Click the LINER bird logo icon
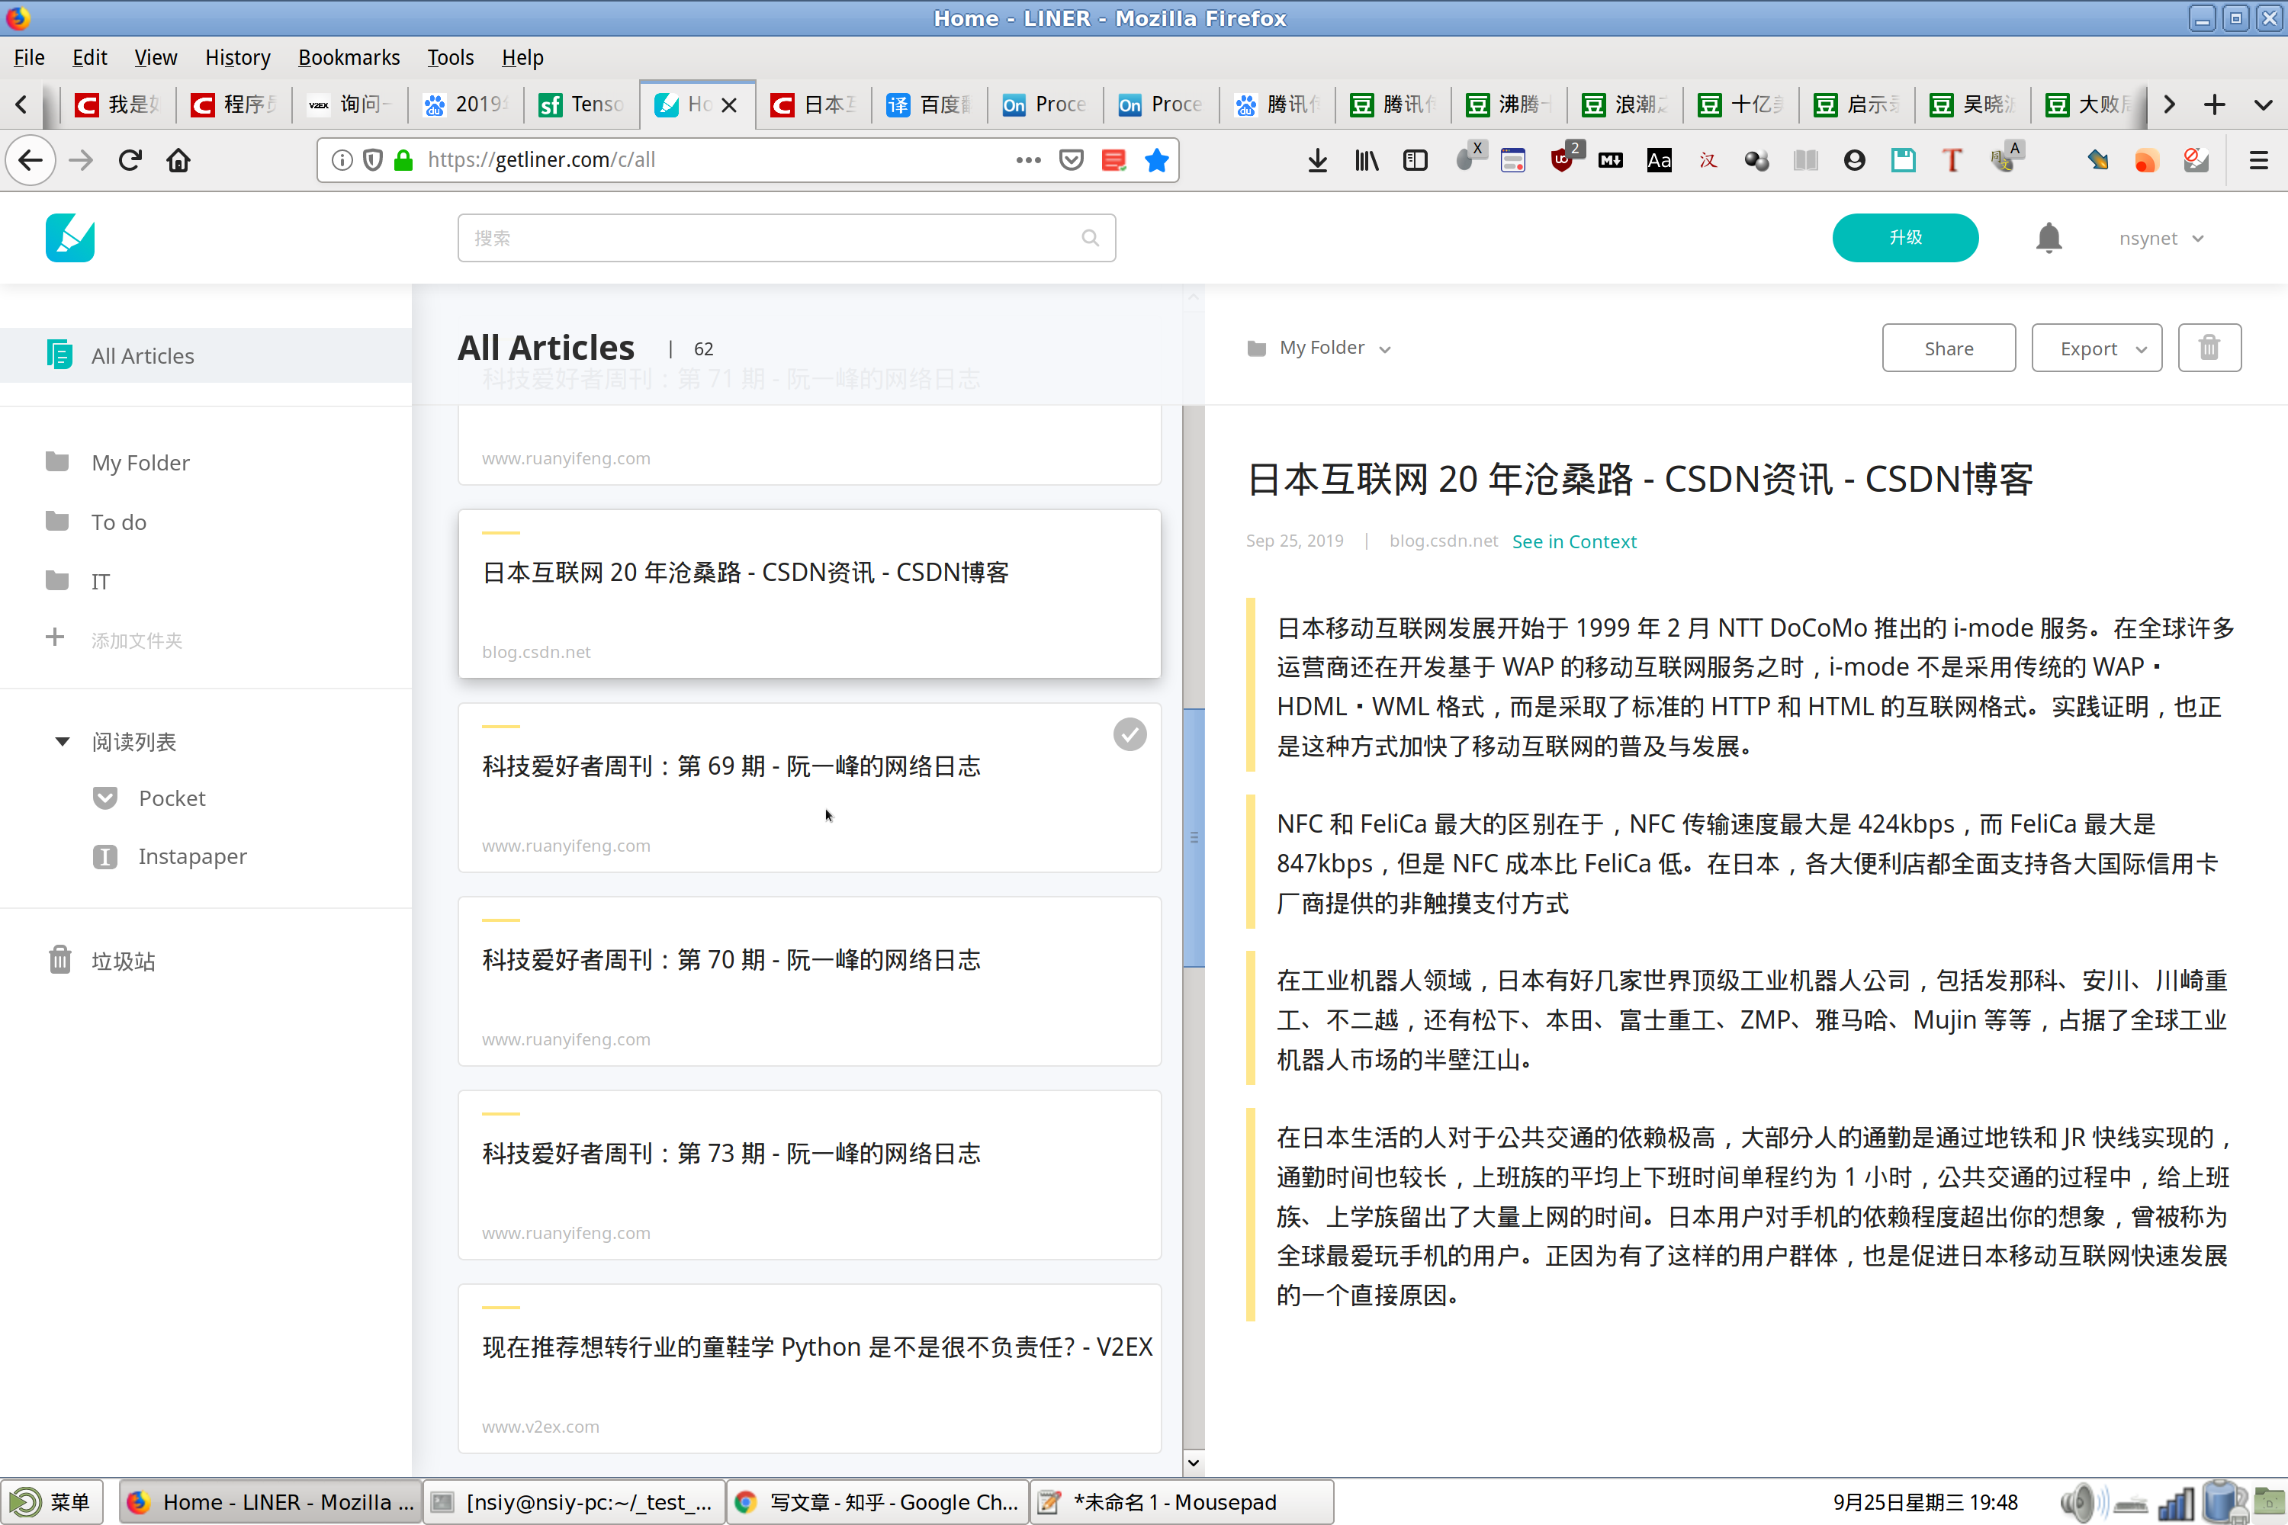Viewport: 2288px width, 1525px height. click(70, 238)
